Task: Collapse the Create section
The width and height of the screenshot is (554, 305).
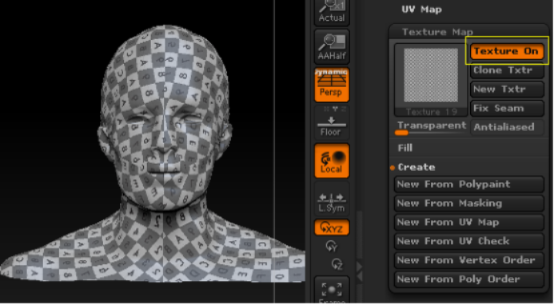Action: click(x=416, y=168)
